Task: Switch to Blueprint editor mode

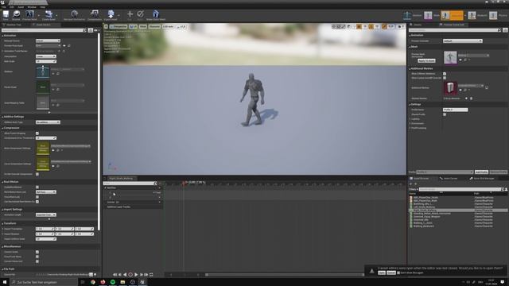Action: click(x=472, y=15)
